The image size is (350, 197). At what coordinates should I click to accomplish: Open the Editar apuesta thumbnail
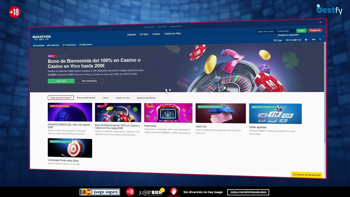click(x=275, y=114)
